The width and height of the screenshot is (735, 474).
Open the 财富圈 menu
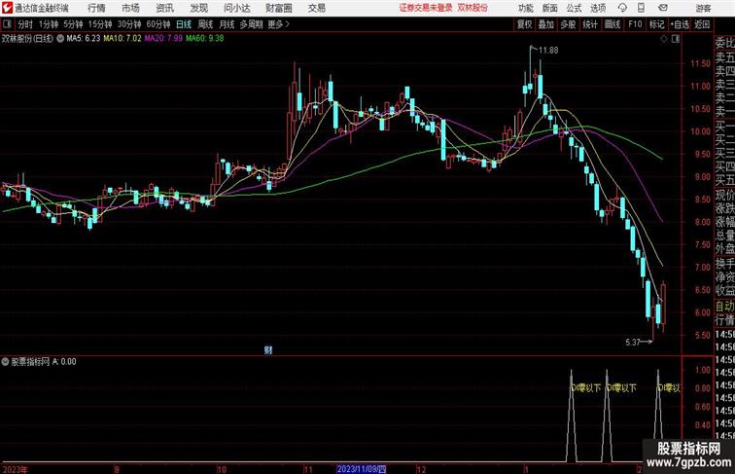(279, 8)
